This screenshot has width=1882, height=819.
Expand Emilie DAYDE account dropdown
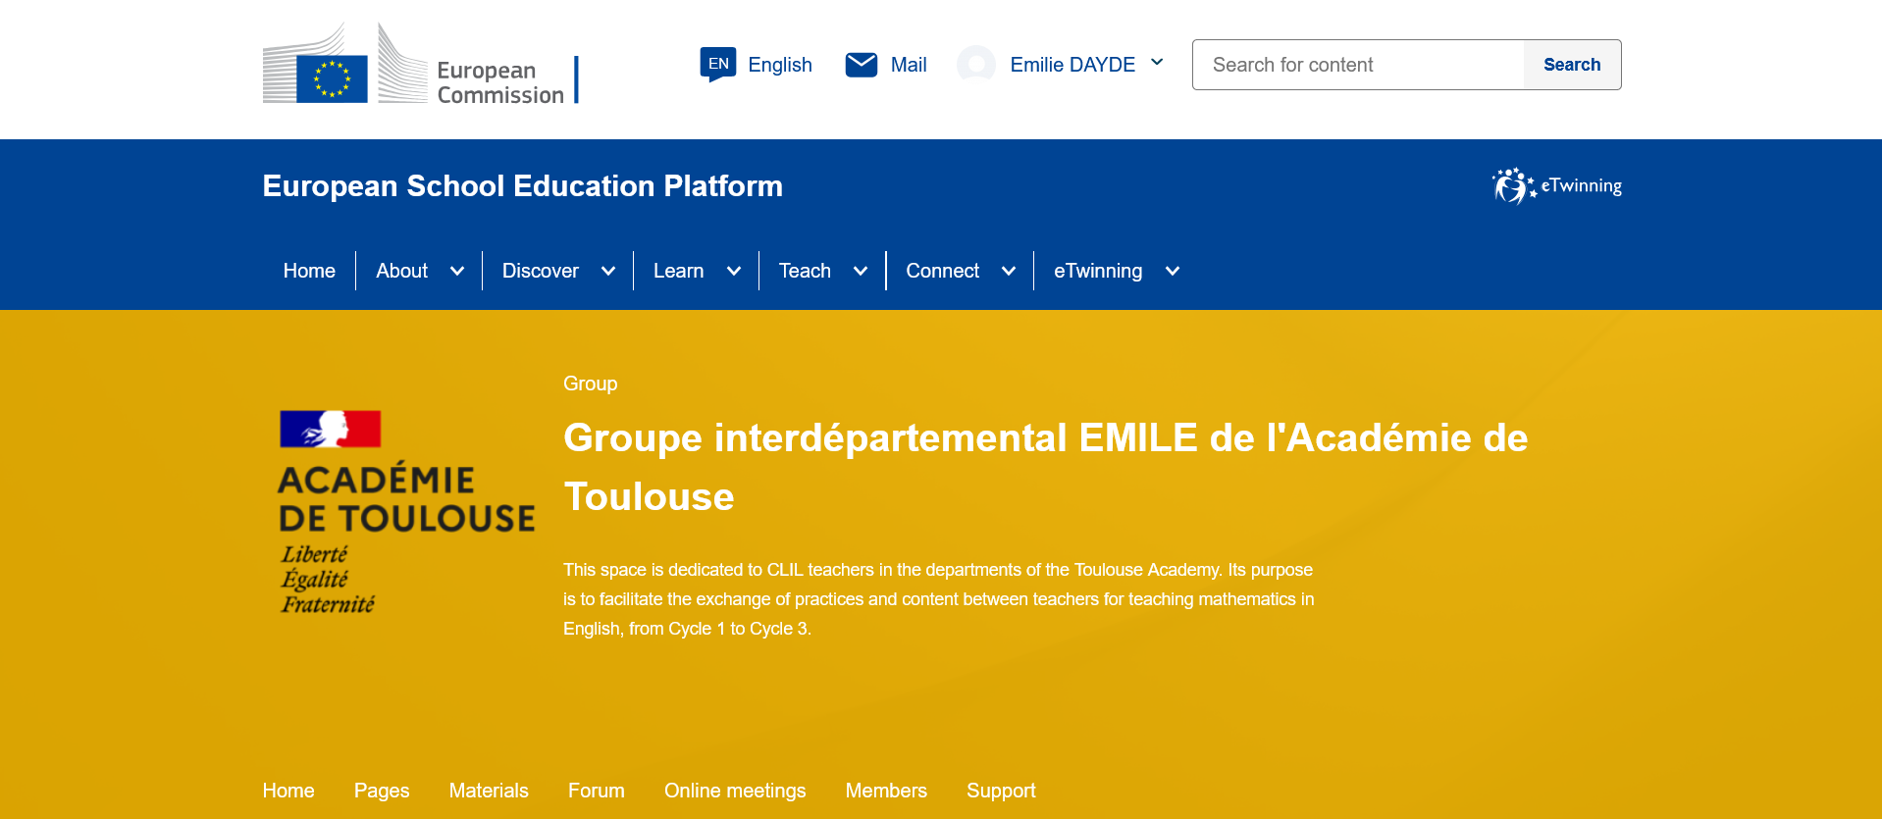1157,63
